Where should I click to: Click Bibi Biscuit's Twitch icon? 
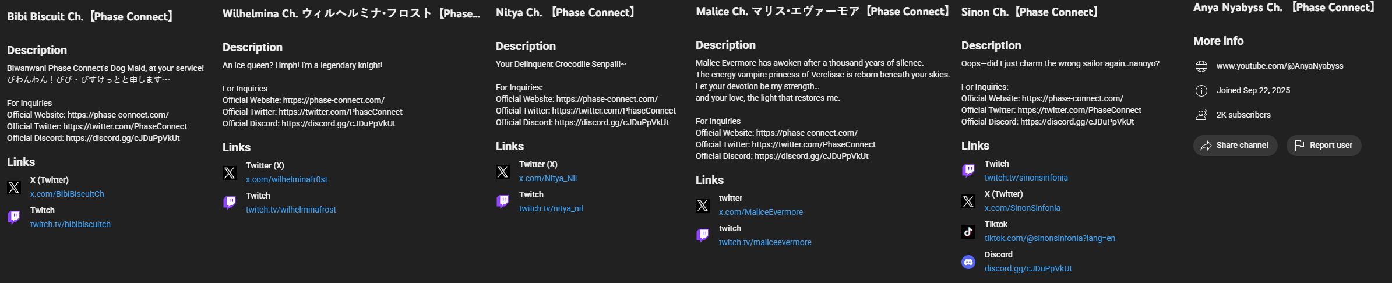(x=14, y=217)
